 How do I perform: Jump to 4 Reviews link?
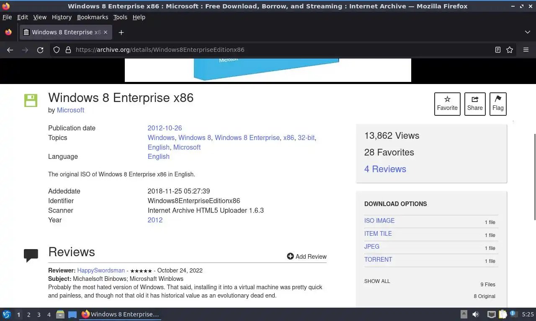point(385,169)
